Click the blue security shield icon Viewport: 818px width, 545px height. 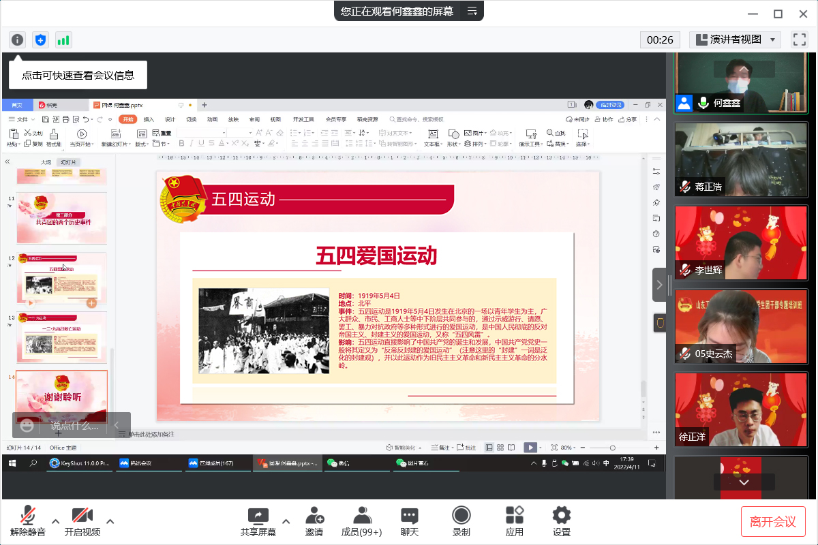click(41, 40)
